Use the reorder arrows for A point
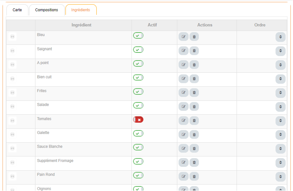 [x=280, y=65]
